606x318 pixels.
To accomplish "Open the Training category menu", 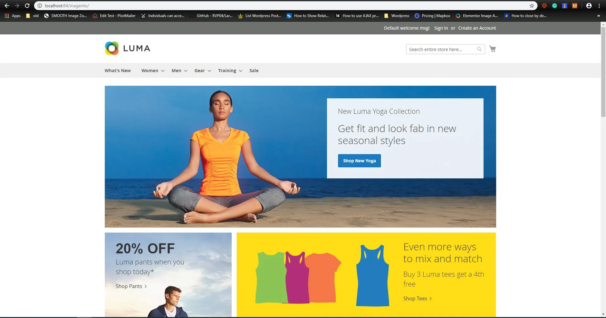I will tap(227, 71).
